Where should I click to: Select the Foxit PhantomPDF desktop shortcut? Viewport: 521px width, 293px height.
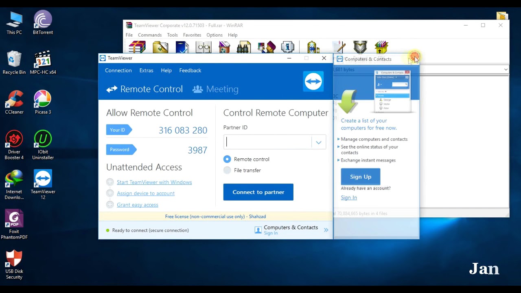point(14,225)
